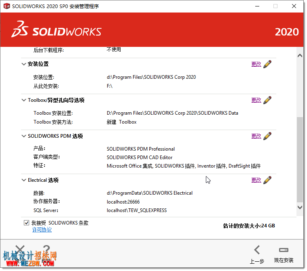Click the 新建 Toolbox value

121,122
